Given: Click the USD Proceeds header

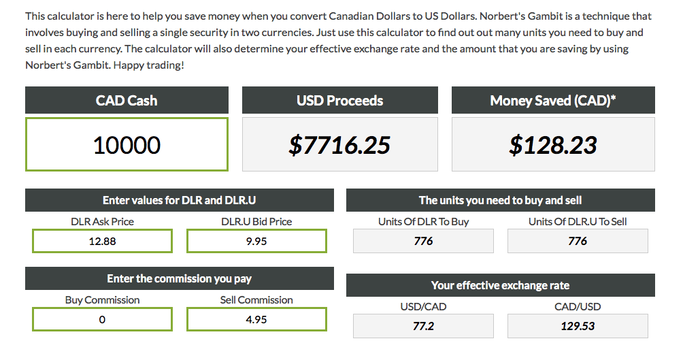Looking at the screenshot, I should pos(339,101).
